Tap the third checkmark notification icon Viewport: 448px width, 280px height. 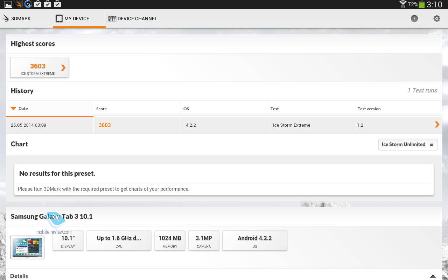pos(57,4)
